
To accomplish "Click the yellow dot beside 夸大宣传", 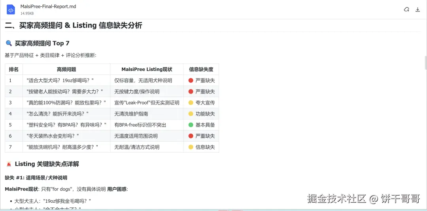I will 191,103.
